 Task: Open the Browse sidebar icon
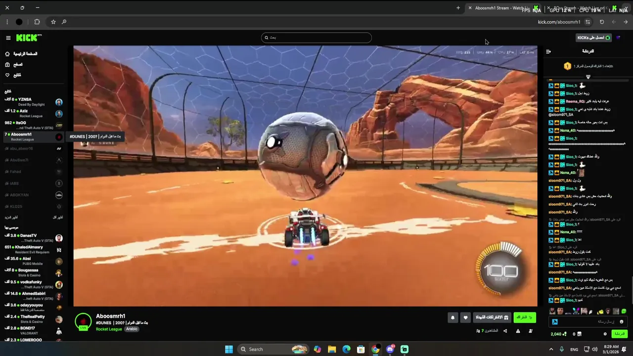7,64
